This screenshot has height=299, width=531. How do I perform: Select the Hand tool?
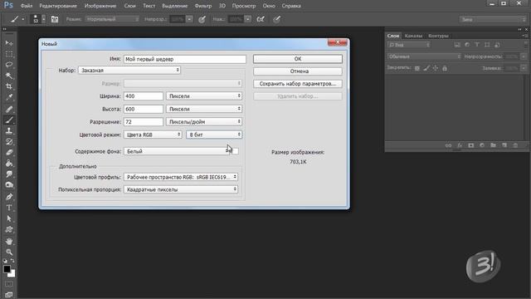[9, 242]
